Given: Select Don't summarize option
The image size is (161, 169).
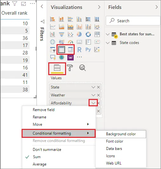Looking at the screenshot, I should (x=47, y=150).
